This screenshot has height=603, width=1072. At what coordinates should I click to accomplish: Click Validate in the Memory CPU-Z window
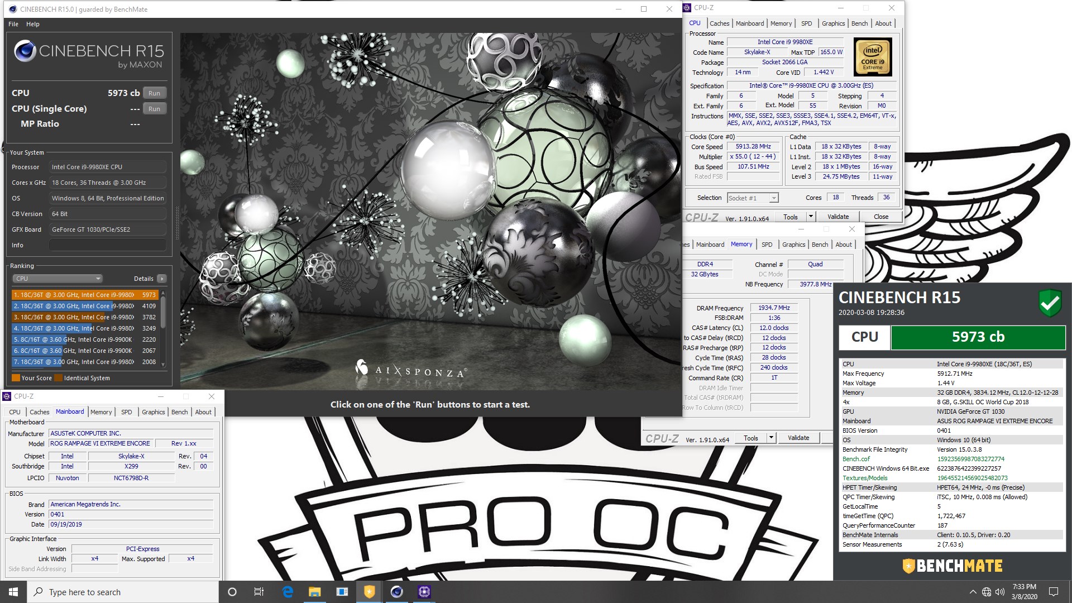798,438
